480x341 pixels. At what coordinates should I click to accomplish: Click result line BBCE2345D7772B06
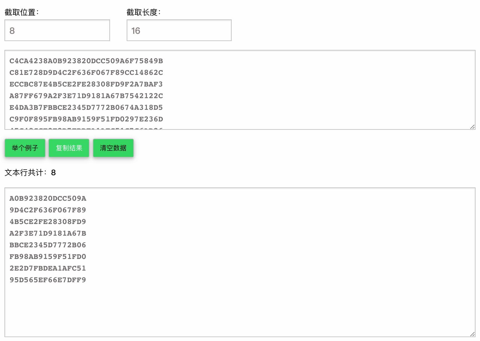coord(48,245)
